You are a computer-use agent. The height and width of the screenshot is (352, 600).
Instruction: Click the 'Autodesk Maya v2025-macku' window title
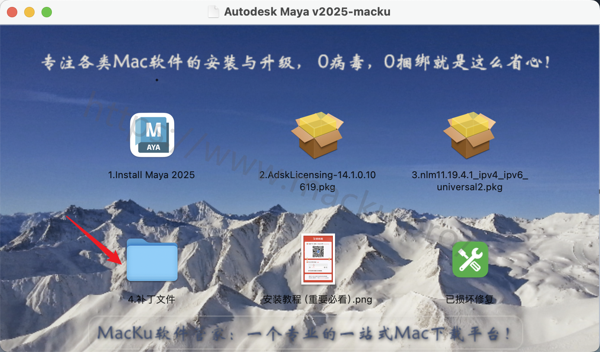pyautogui.click(x=307, y=12)
